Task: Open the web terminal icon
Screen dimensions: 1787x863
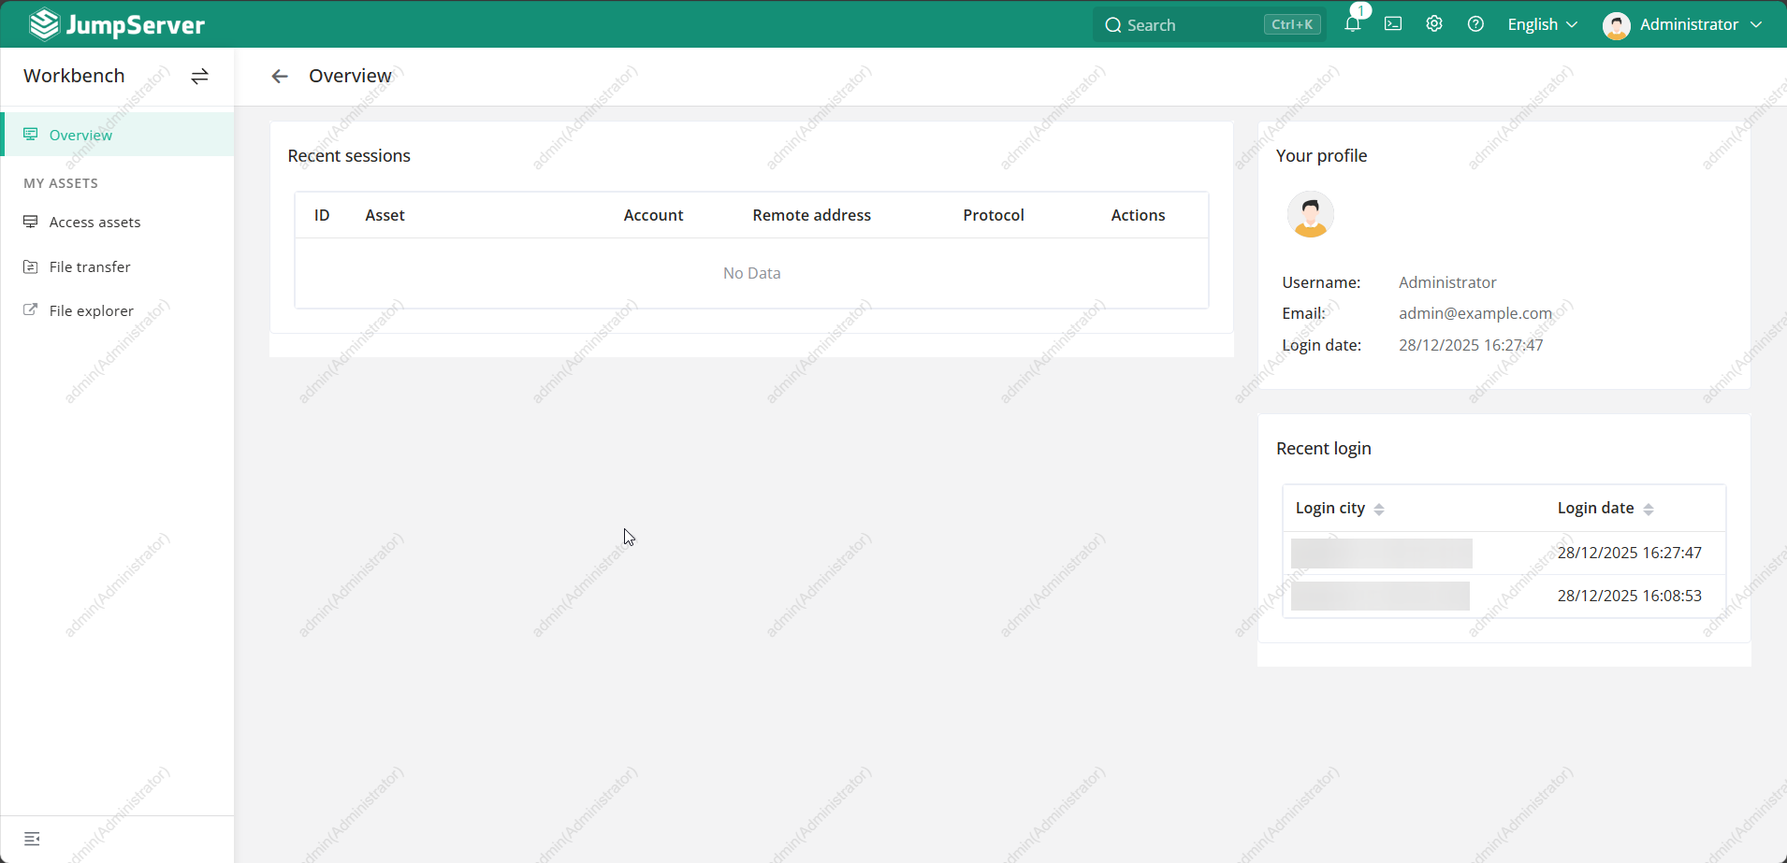Action: [1393, 24]
